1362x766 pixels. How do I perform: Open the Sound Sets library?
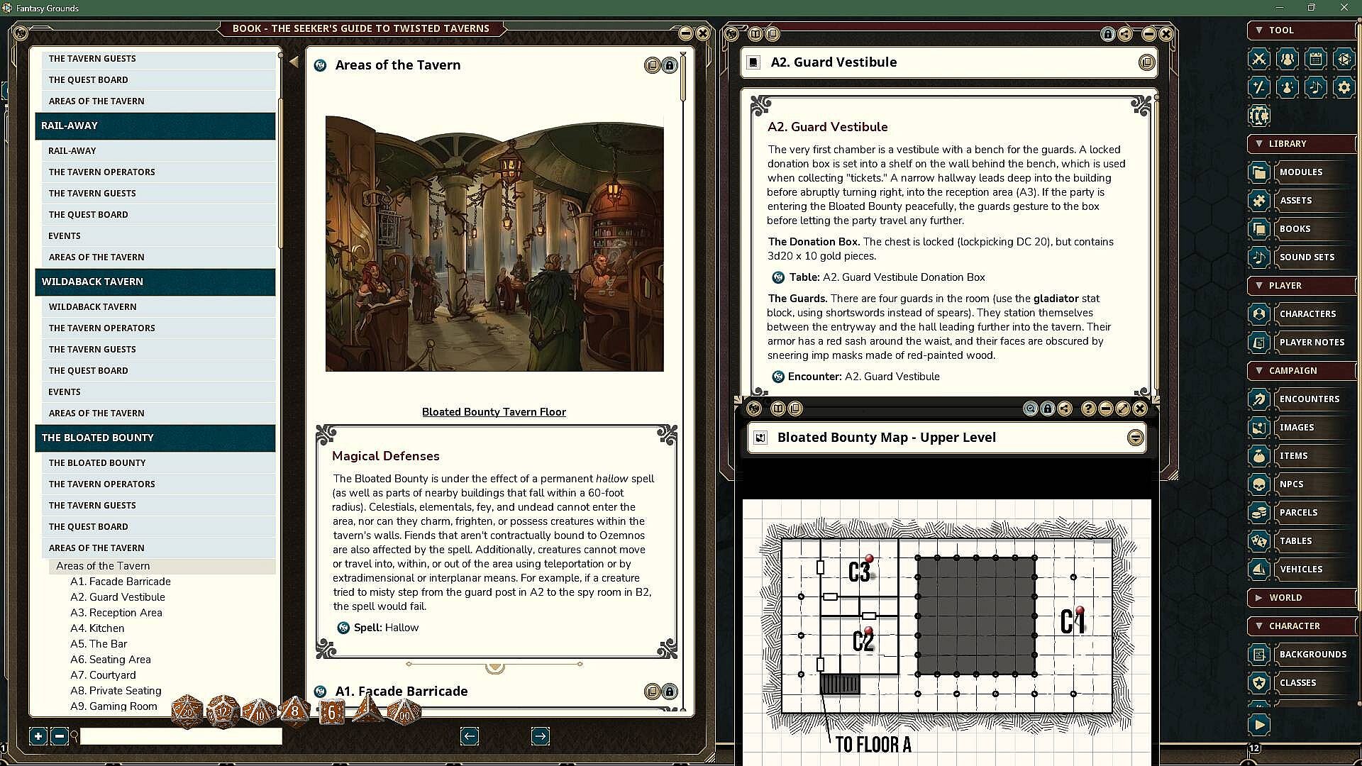(1307, 257)
